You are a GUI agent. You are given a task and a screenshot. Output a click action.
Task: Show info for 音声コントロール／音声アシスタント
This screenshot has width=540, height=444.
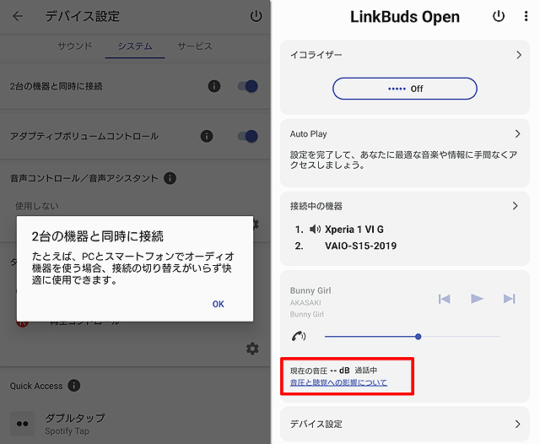170,178
